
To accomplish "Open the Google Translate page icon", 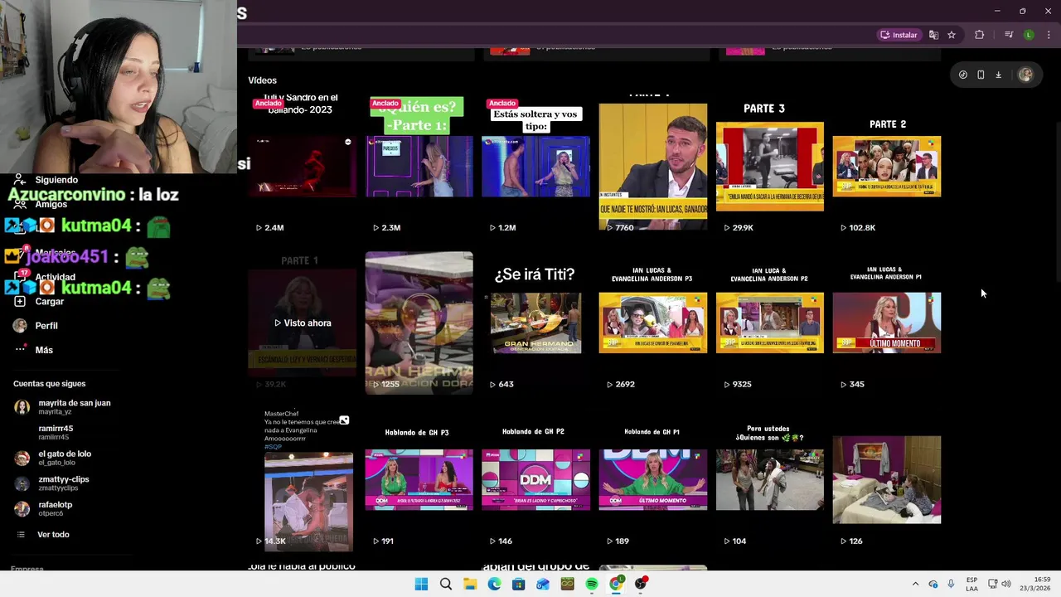I will 934,35.
